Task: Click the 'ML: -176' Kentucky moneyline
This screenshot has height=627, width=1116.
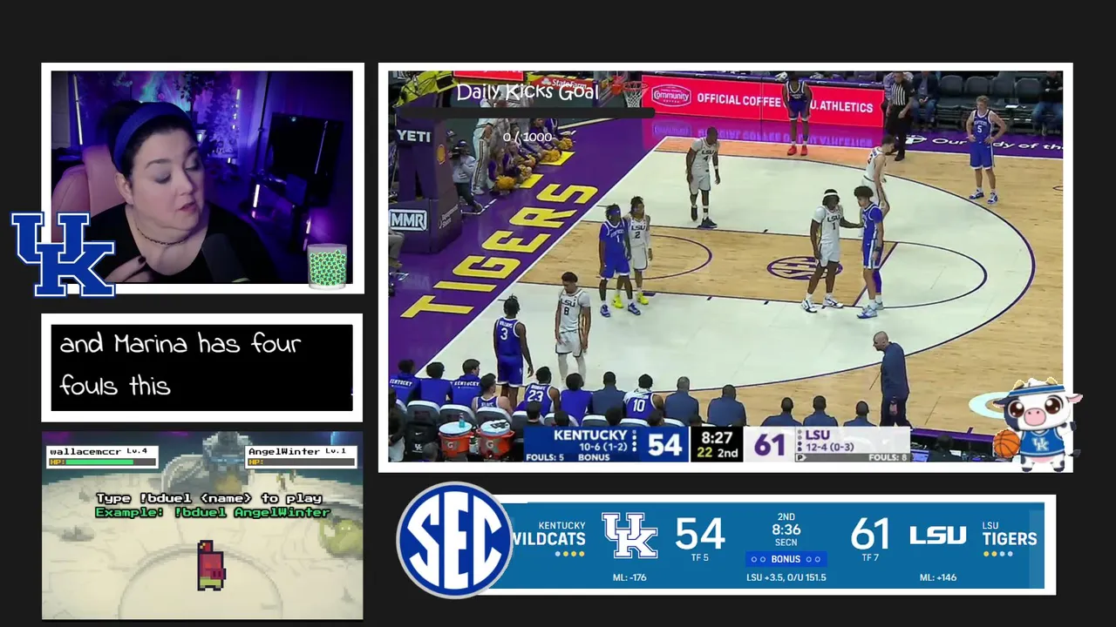Action: [x=629, y=577]
